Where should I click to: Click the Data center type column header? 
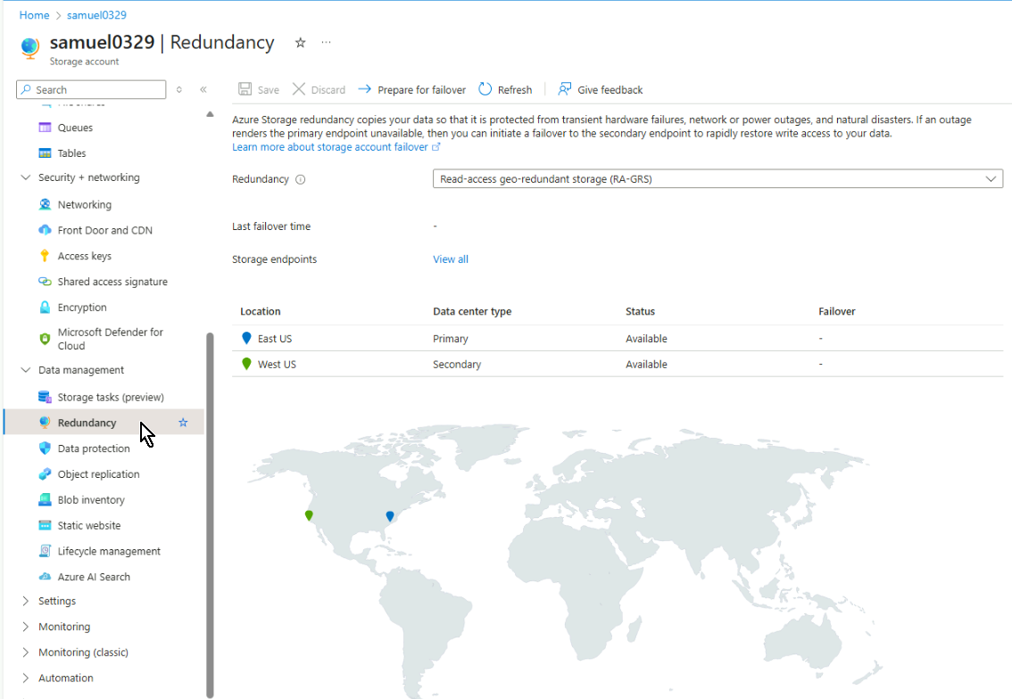[472, 311]
